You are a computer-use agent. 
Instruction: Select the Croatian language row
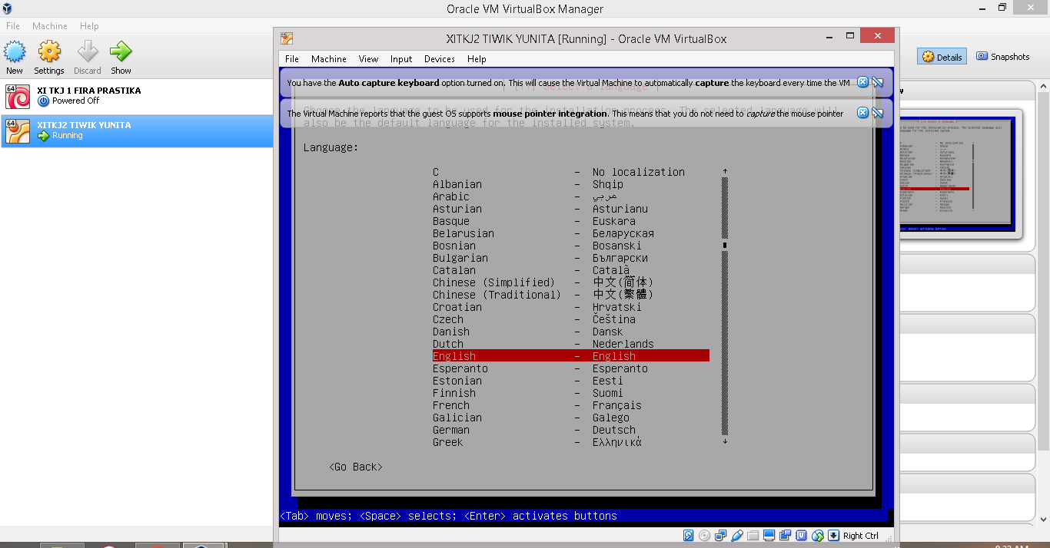click(x=571, y=307)
